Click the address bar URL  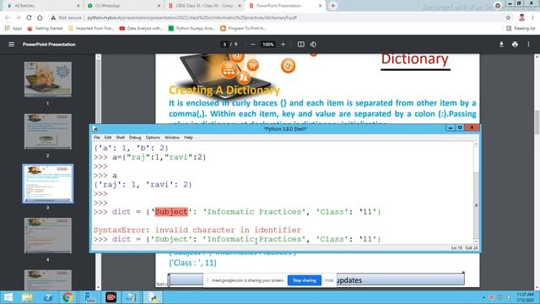(x=192, y=18)
